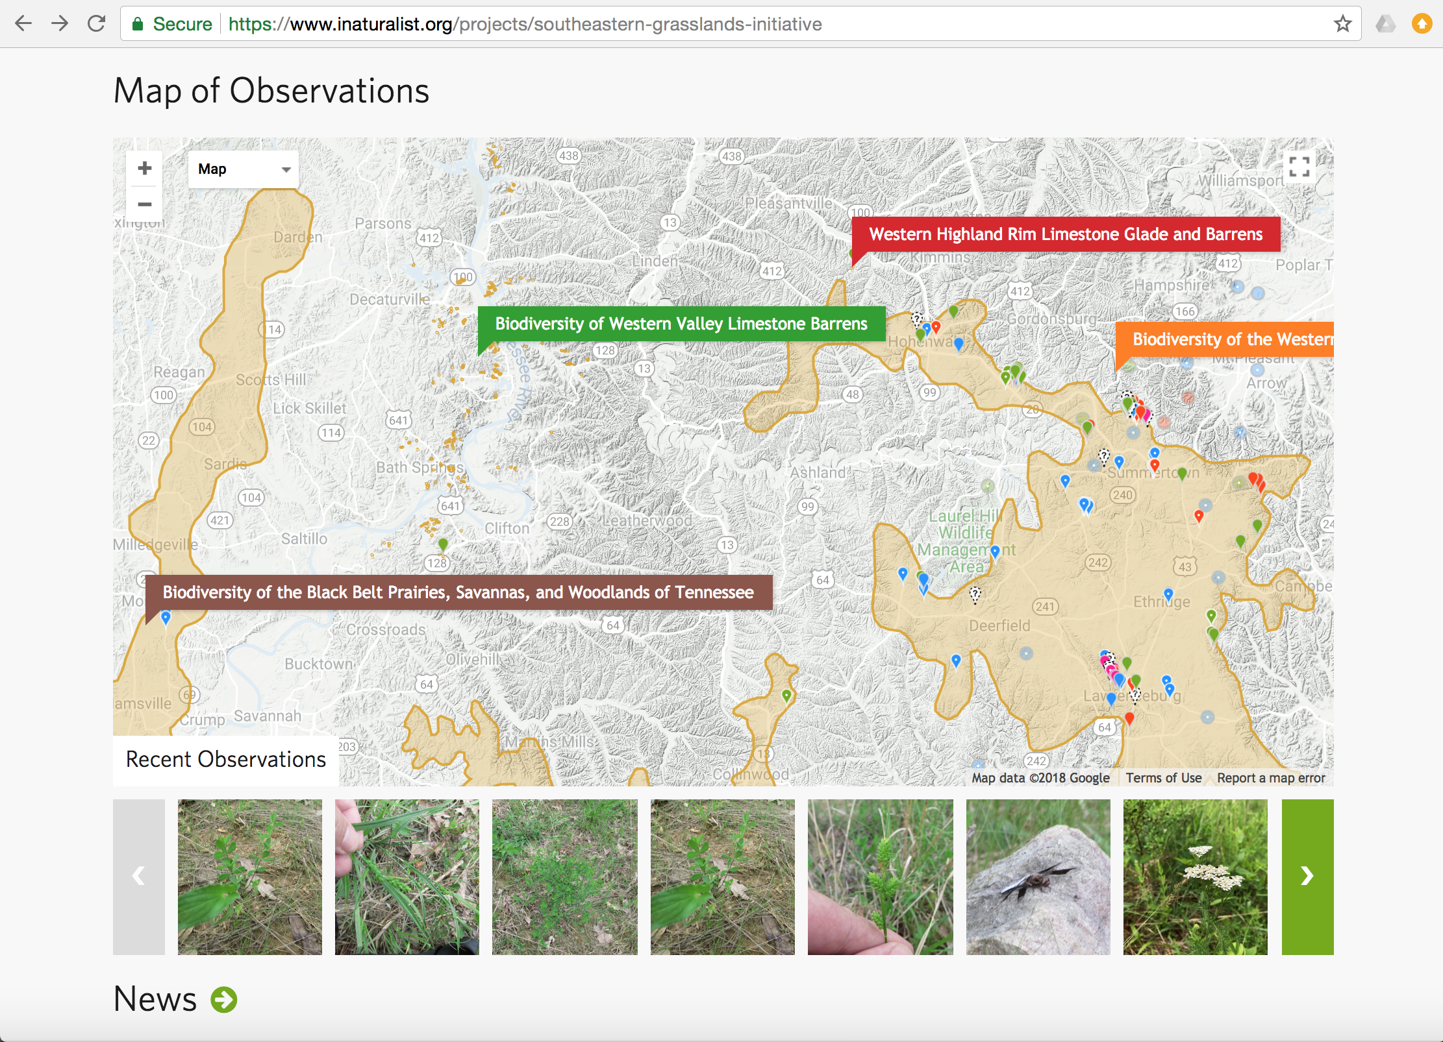Bookmark this page with the star icon
1443x1042 pixels.
tap(1342, 24)
